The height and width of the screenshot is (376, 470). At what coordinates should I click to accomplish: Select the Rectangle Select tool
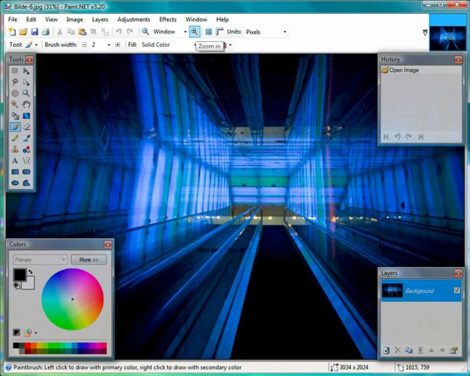pyautogui.click(x=15, y=71)
